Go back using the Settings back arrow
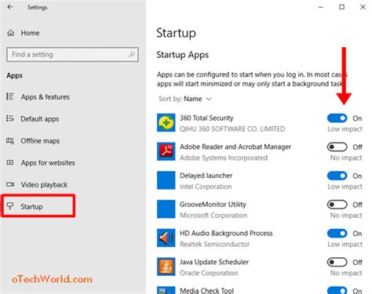The width and height of the screenshot is (372, 294). pyautogui.click(x=10, y=7)
